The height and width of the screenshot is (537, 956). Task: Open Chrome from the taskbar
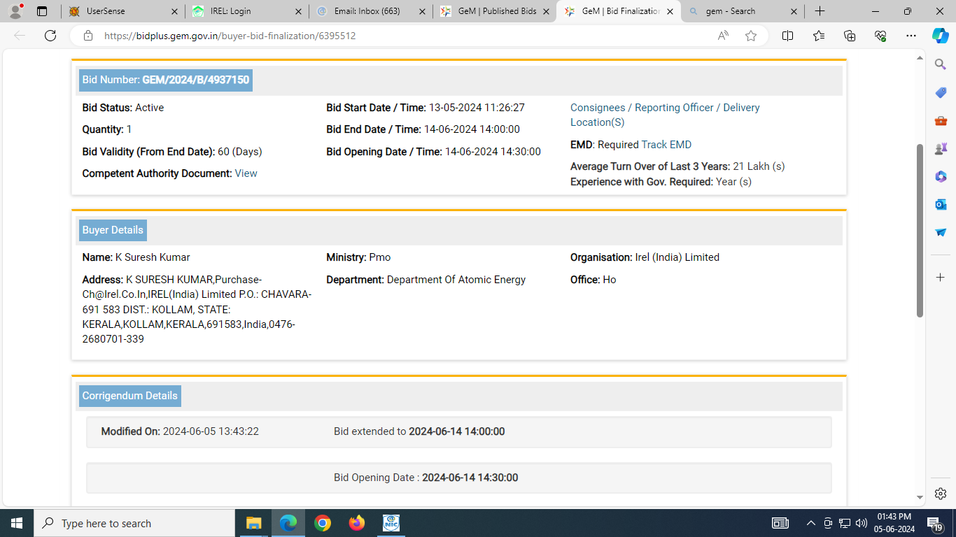tap(323, 523)
